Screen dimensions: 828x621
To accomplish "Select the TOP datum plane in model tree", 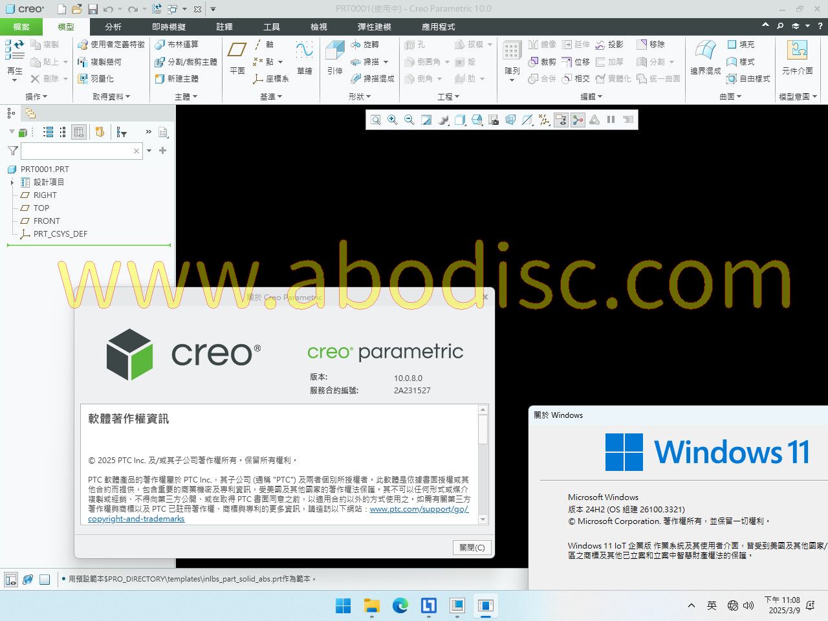I will [41, 208].
